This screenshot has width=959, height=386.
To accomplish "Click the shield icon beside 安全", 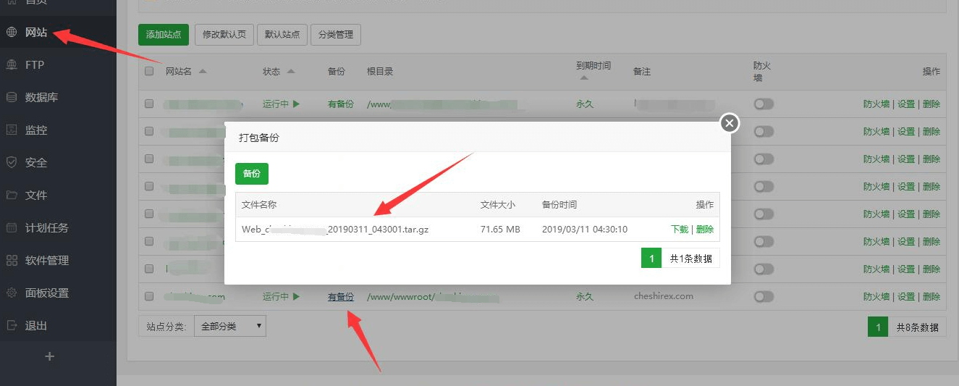I will 12,162.
